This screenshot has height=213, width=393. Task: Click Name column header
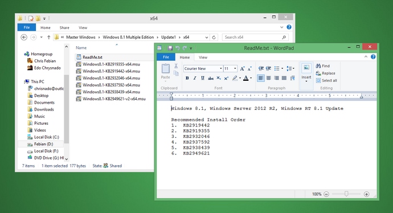pyautogui.click(x=81, y=48)
